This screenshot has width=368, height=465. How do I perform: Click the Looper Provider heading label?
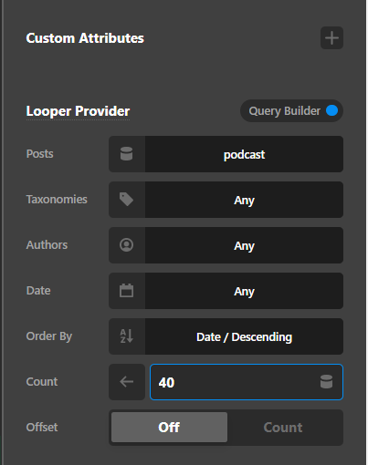pyautogui.click(x=78, y=111)
